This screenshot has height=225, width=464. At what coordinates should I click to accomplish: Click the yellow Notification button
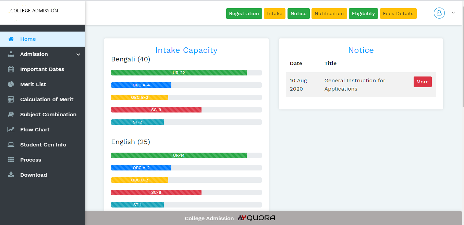point(329,14)
